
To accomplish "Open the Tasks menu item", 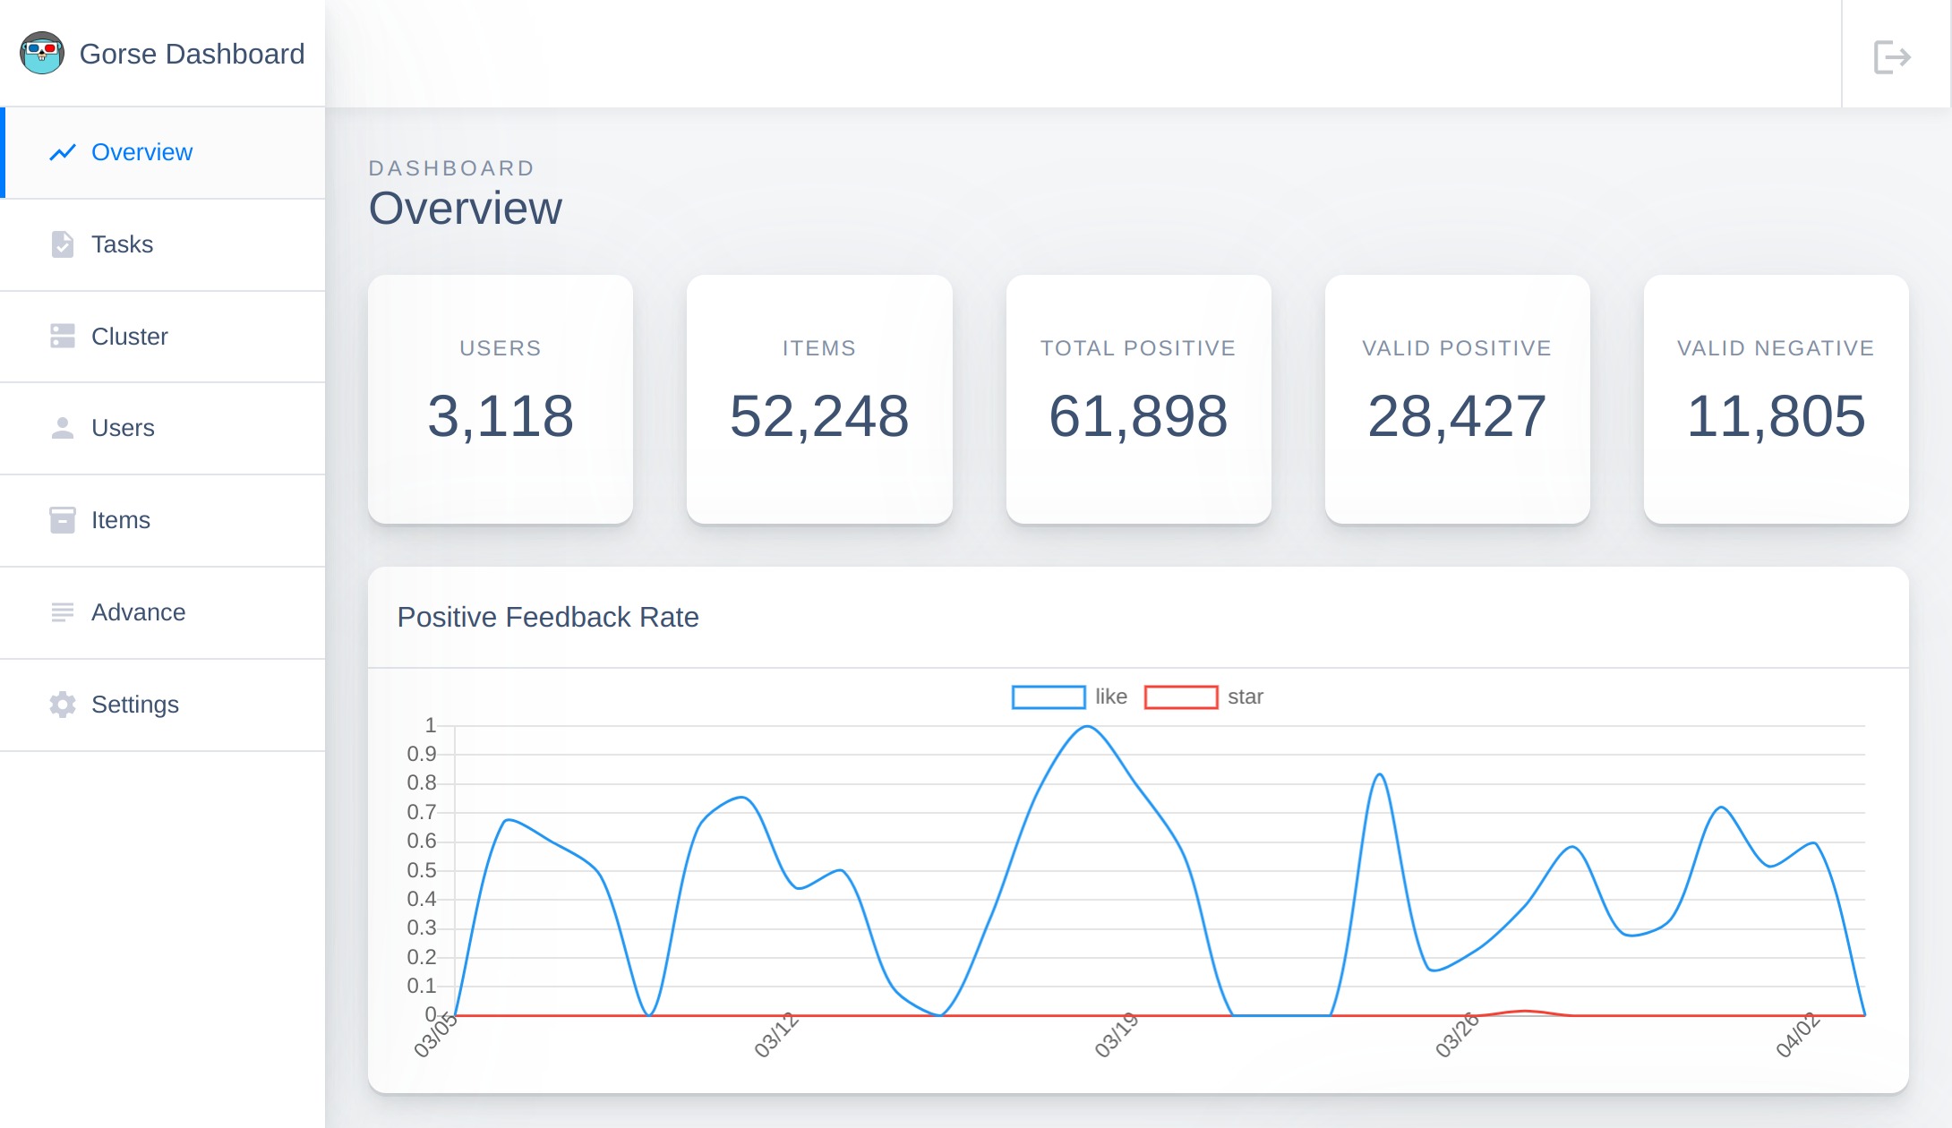I will point(123,244).
